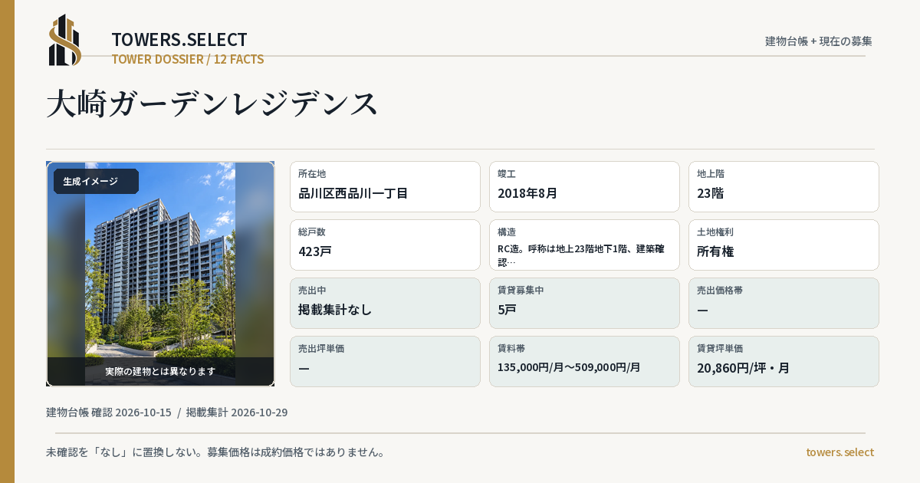
Task: Expand the truncated 構造 RC造 card
Action: 584,245
